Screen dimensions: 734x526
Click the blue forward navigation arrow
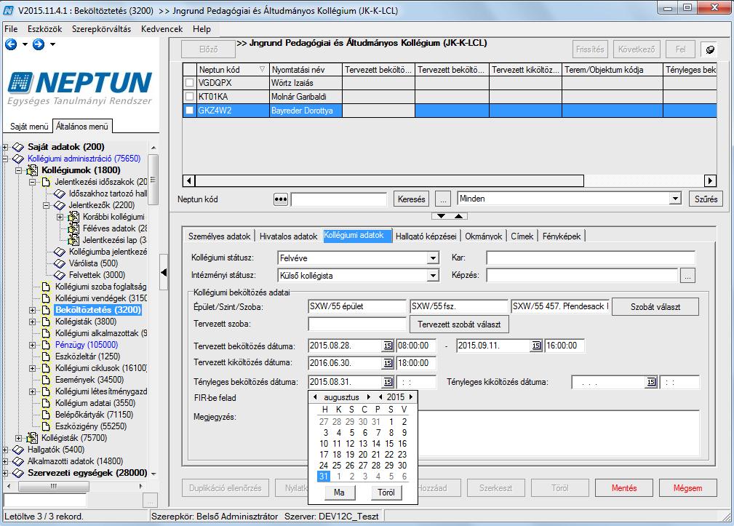click(x=39, y=44)
